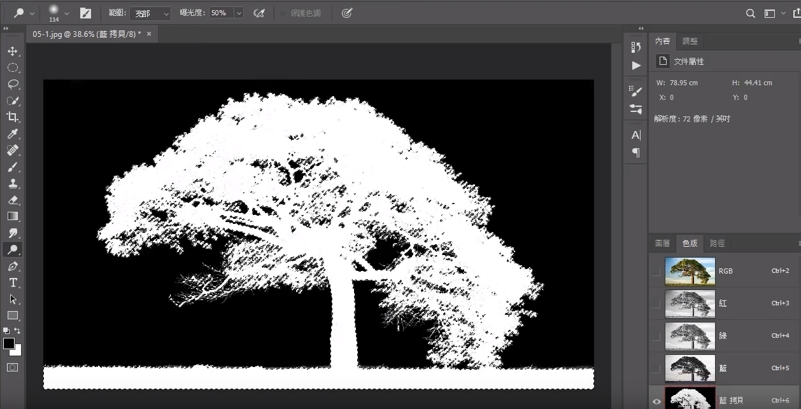Switch to the 圖層 tab
The width and height of the screenshot is (801, 409).
tap(662, 242)
